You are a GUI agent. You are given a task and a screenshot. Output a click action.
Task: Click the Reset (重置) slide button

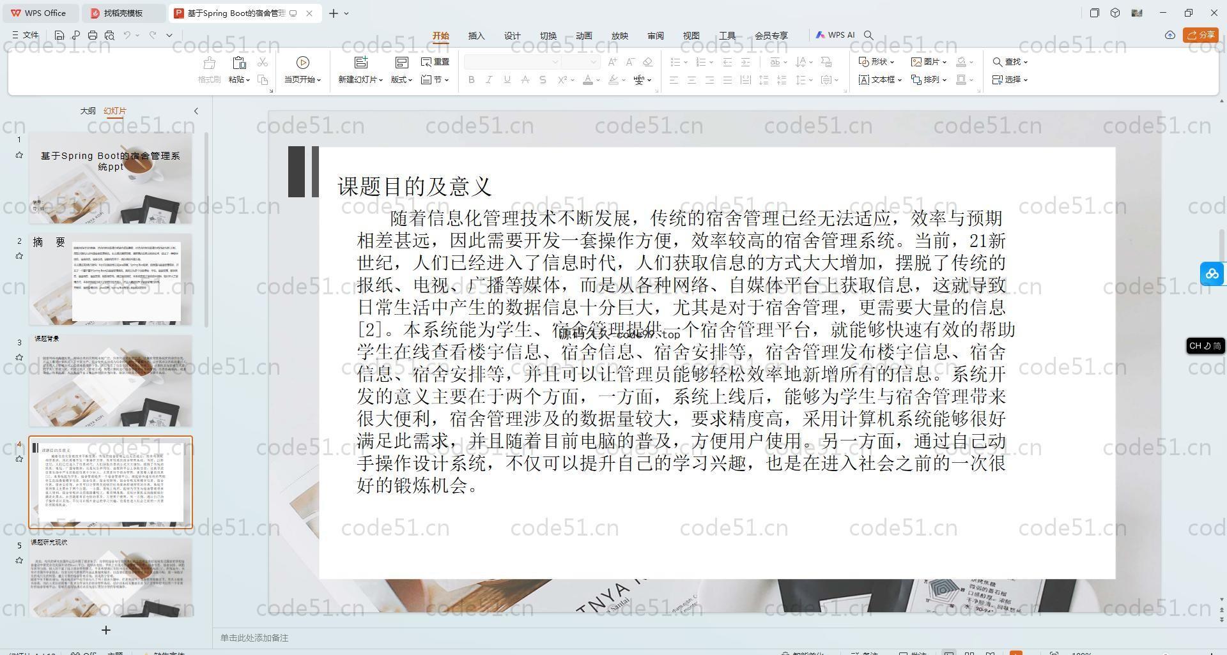click(435, 62)
